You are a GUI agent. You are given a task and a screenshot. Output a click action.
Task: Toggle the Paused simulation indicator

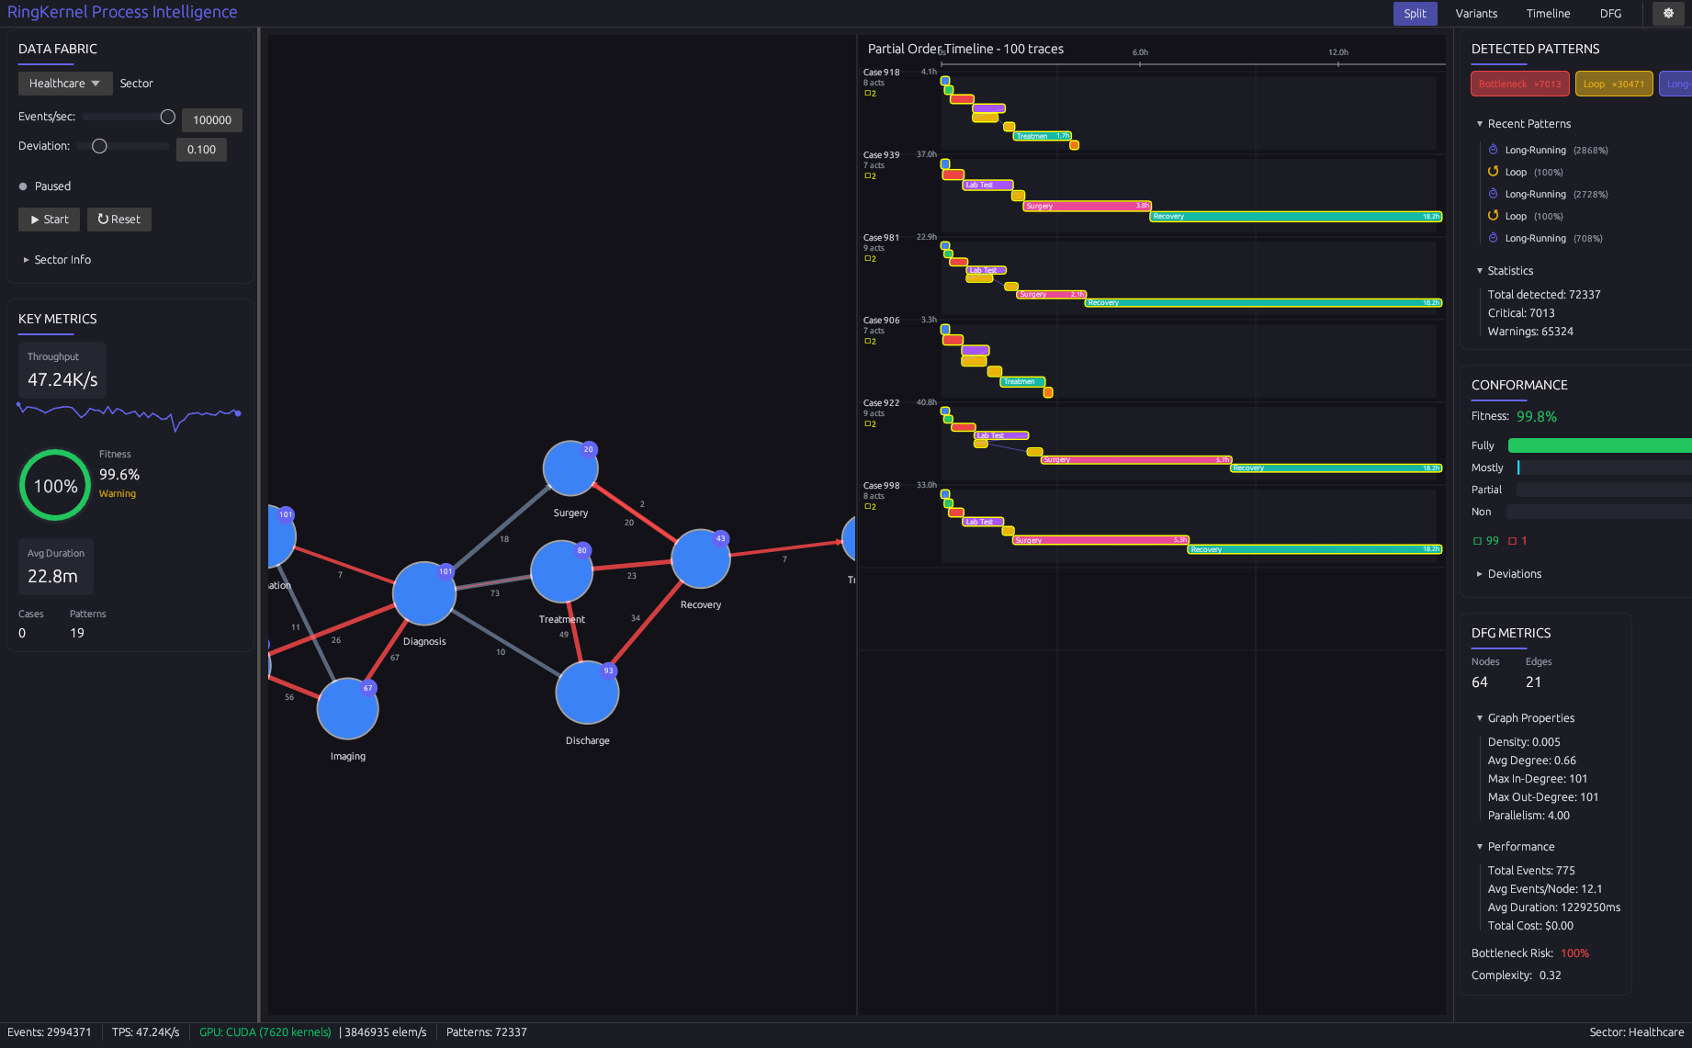click(x=22, y=186)
